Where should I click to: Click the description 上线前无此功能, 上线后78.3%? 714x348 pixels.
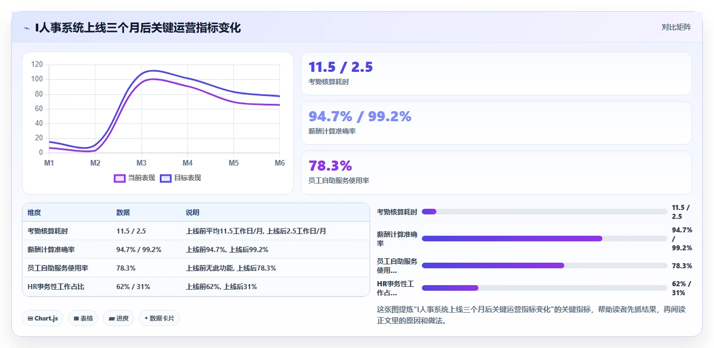coord(231,268)
